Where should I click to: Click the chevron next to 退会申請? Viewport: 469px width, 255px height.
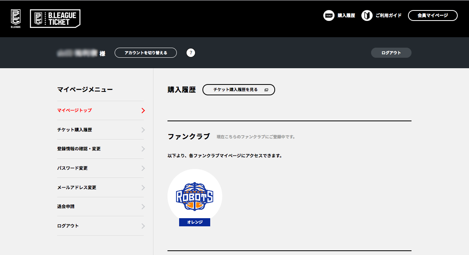tap(143, 207)
